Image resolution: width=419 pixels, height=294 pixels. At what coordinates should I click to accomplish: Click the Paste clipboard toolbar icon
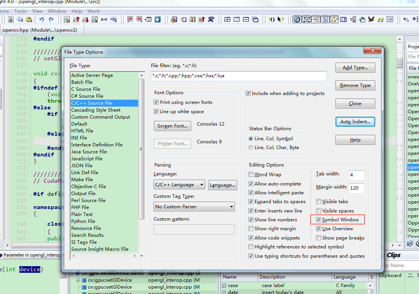pyautogui.click(x=29, y=19)
